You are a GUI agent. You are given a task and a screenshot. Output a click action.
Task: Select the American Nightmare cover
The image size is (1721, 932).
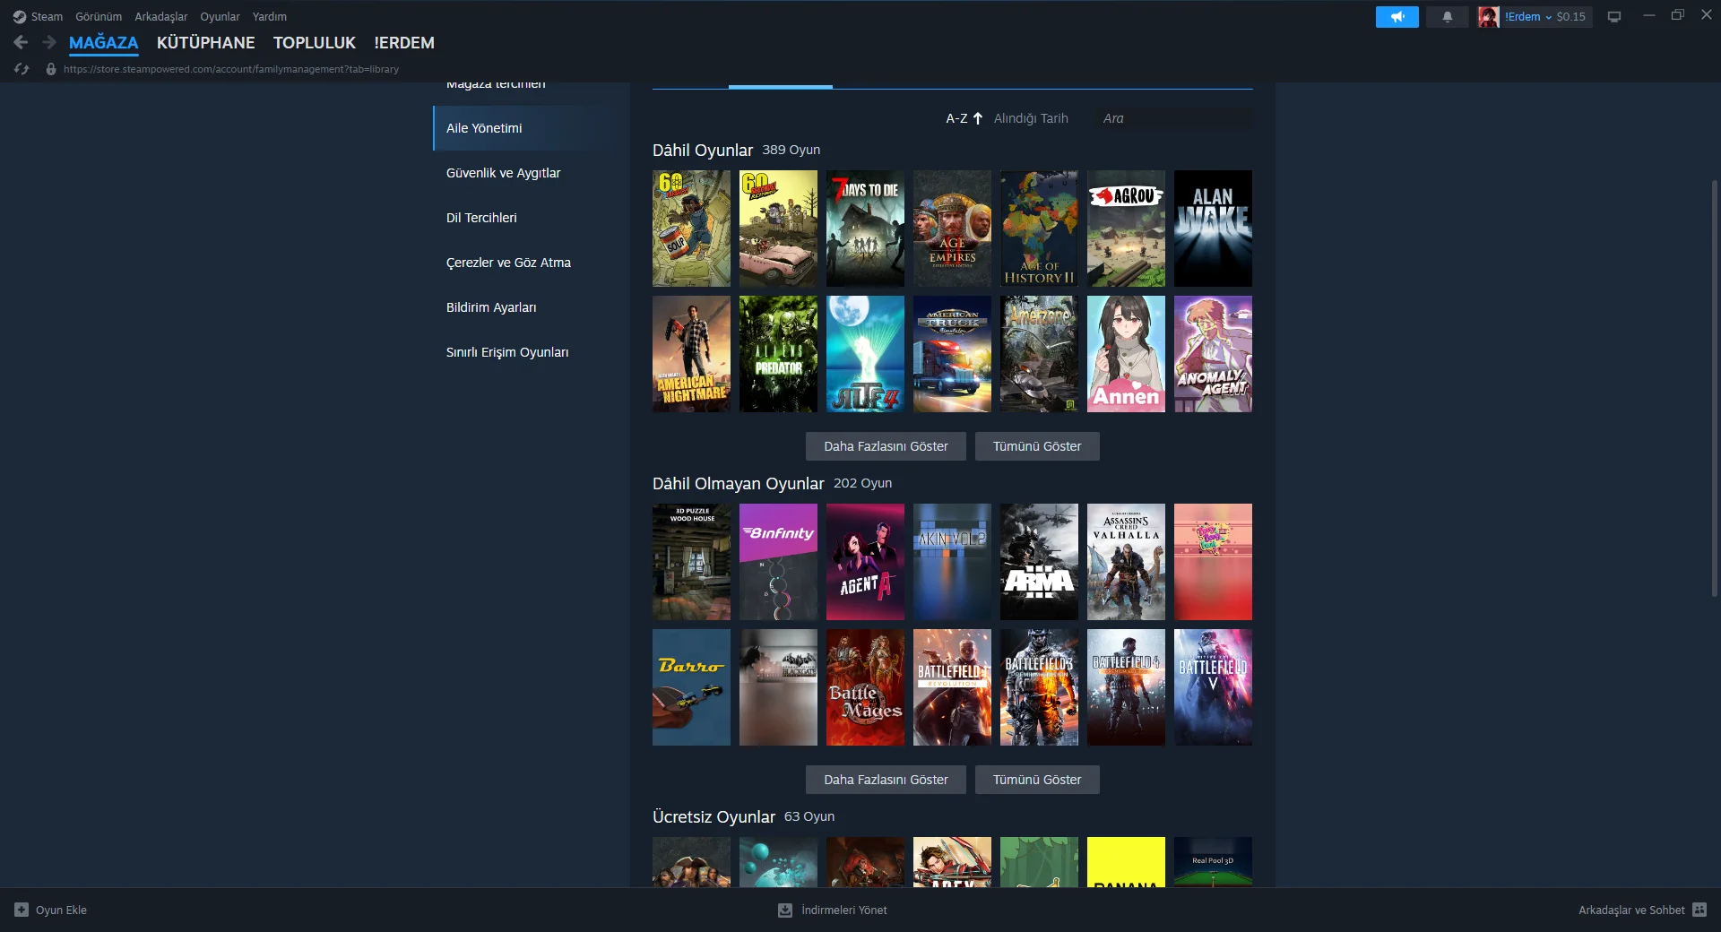[691, 354]
